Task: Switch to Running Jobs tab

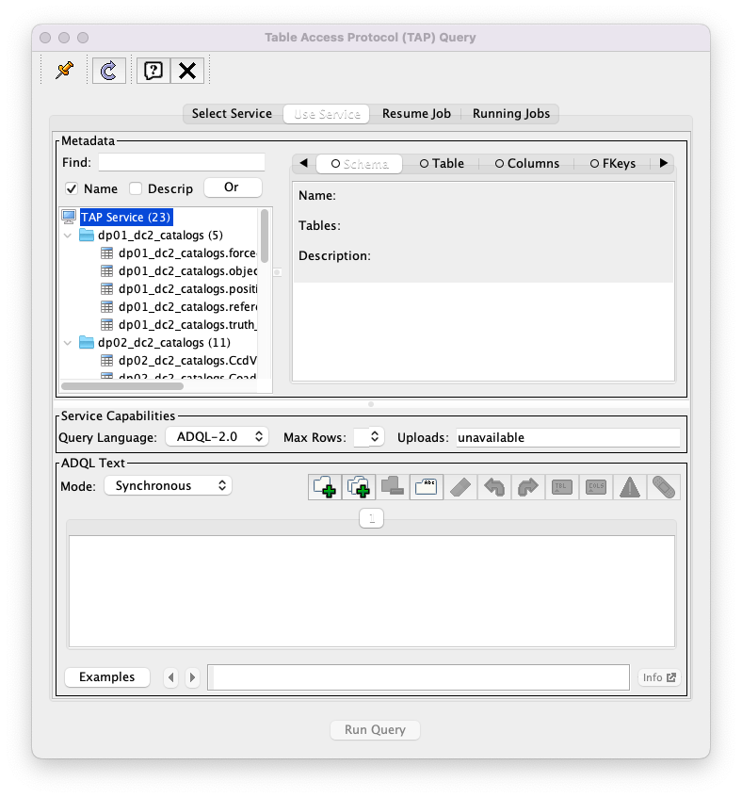Action: point(511,113)
